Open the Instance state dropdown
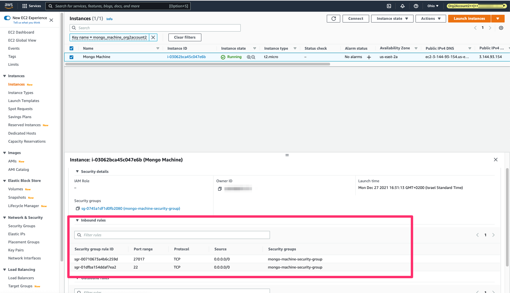The width and height of the screenshot is (510, 293). point(392,19)
